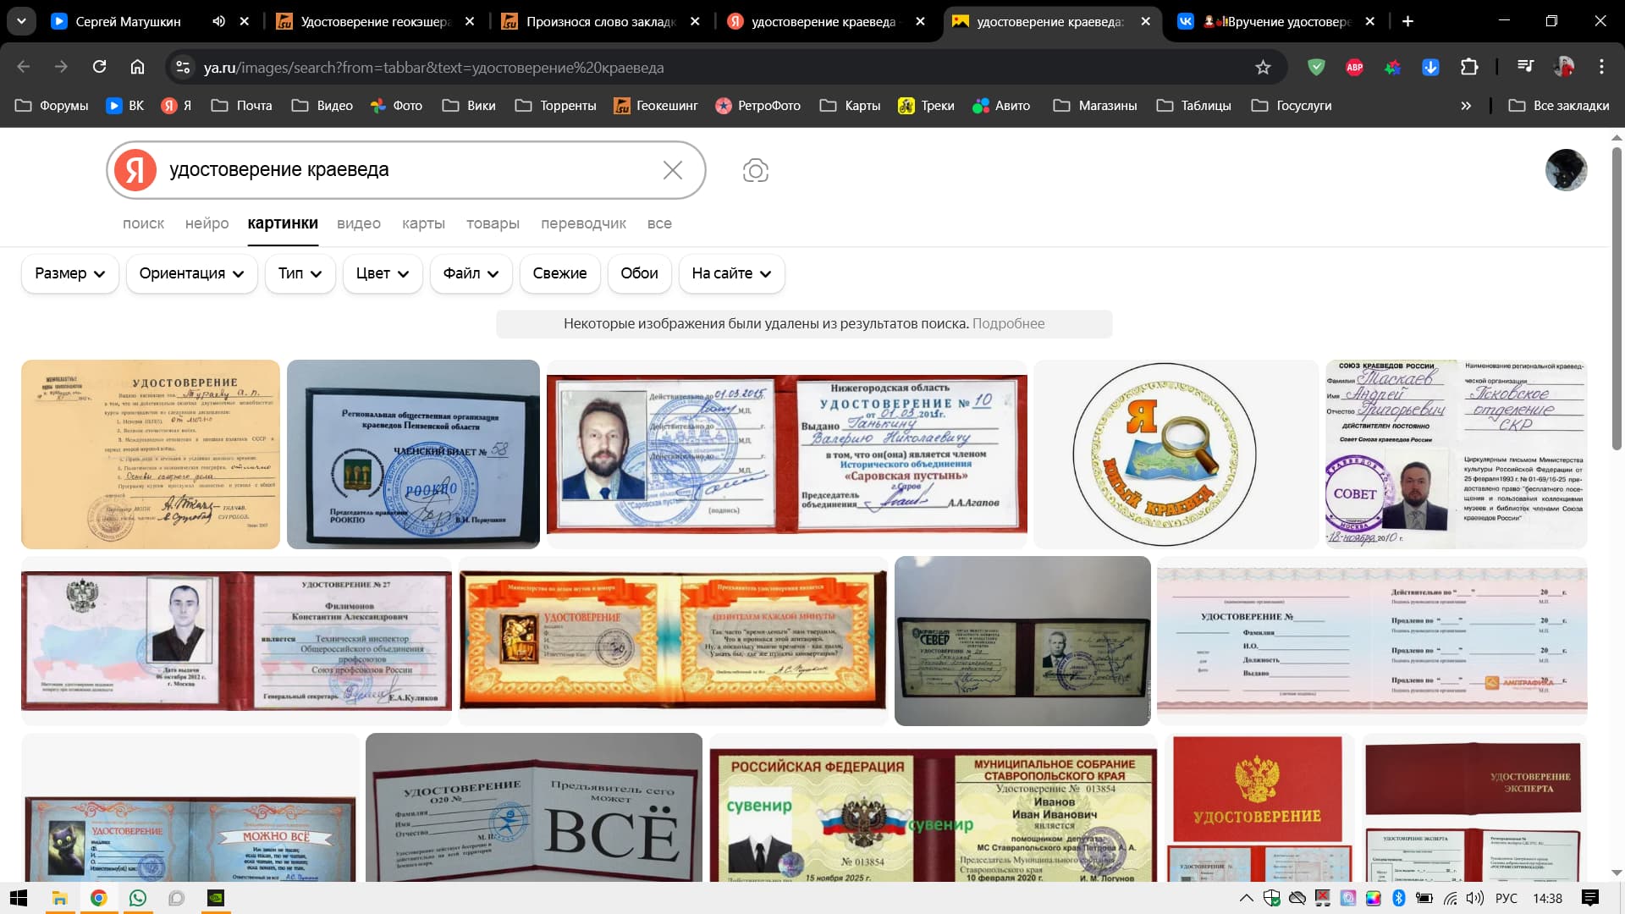The width and height of the screenshot is (1625, 914).
Task: Open the Геокешинг bookmark
Action: click(x=656, y=106)
